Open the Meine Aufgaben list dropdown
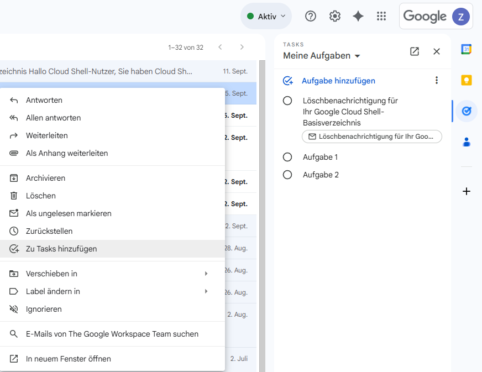Image resolution: width=482 pixels, height=372 pixels. [x=322, y=56]
